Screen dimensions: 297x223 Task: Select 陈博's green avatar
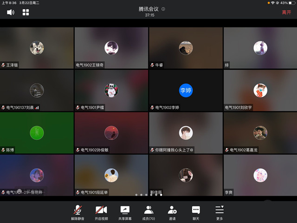point(37,133)
